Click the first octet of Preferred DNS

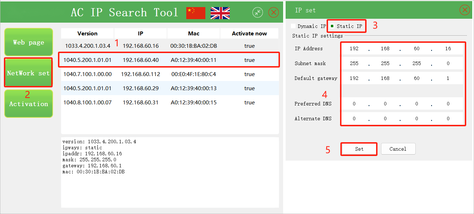354,104
